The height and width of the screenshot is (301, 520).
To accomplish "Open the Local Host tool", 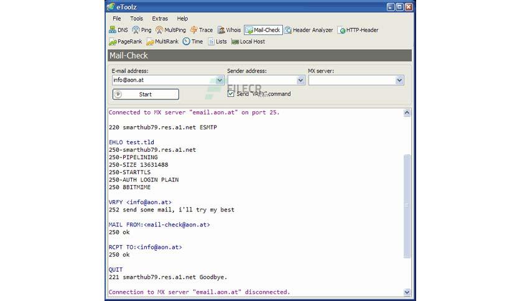I will pyautogui.click(x=248, y=42).
